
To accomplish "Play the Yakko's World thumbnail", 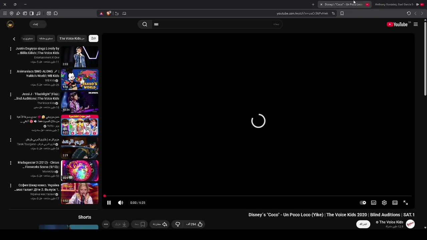I will pos(79,79).
